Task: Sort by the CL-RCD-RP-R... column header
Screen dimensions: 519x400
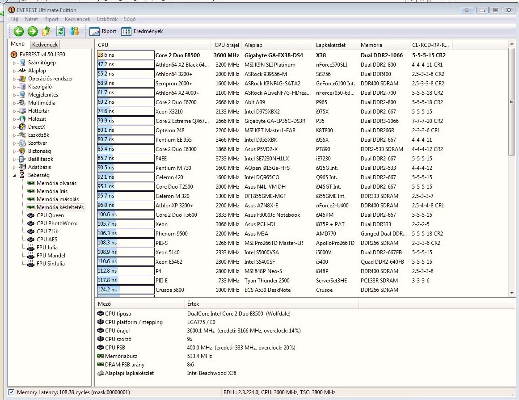Action: click(x=430, y=45)
